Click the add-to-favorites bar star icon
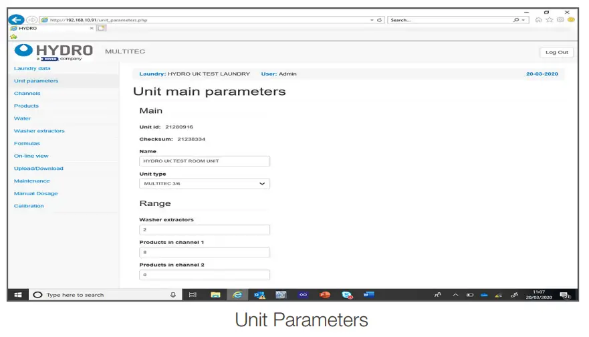Viewport: 589px width, 337px height. [x=14, y=37]
